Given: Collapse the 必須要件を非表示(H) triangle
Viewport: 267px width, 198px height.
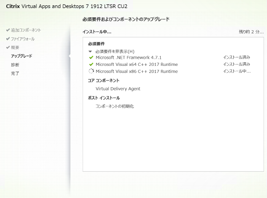Looking at the screenshot, I should coord(90,52).
